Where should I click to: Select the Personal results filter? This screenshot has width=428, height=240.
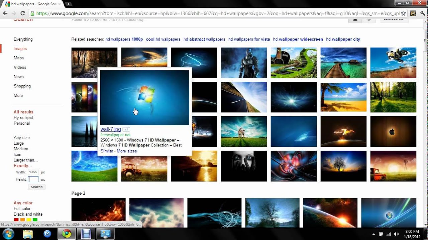click(x=22, y=123)
